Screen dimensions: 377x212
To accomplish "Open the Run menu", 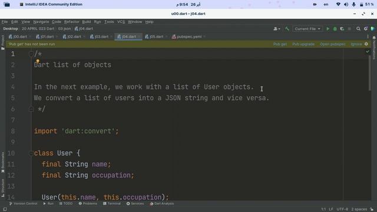I will point(97,22).
